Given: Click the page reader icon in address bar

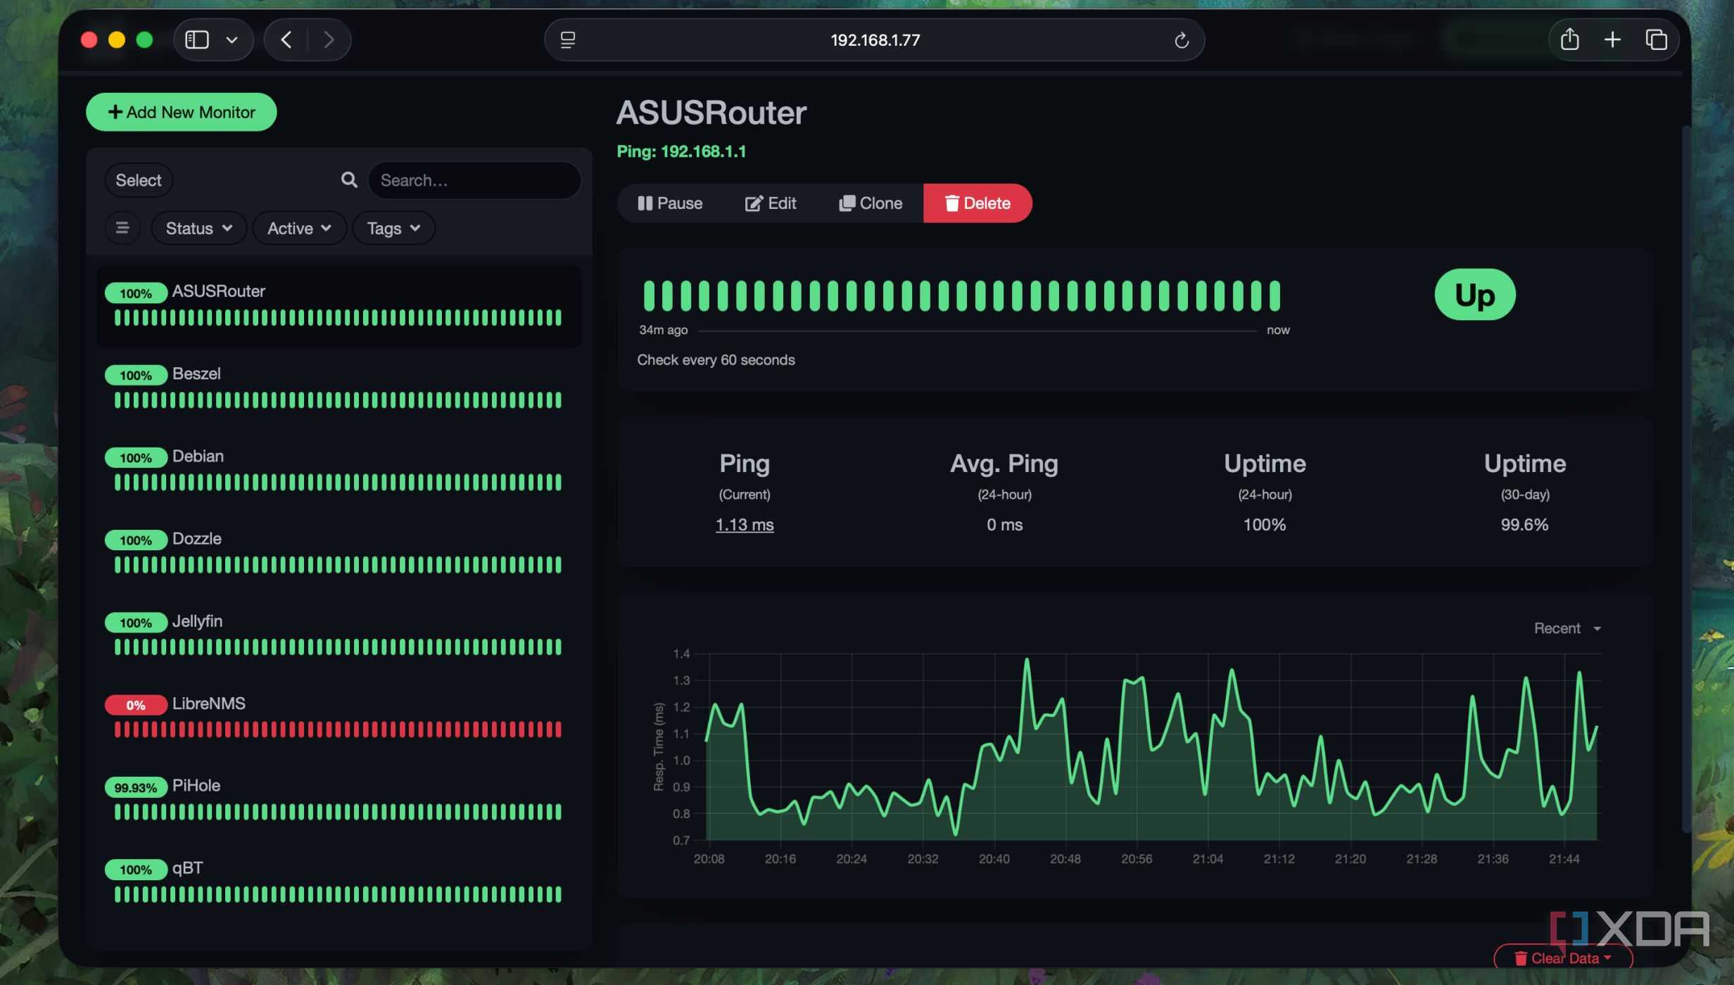Looking at the screenshot, I should coord(567,40).
